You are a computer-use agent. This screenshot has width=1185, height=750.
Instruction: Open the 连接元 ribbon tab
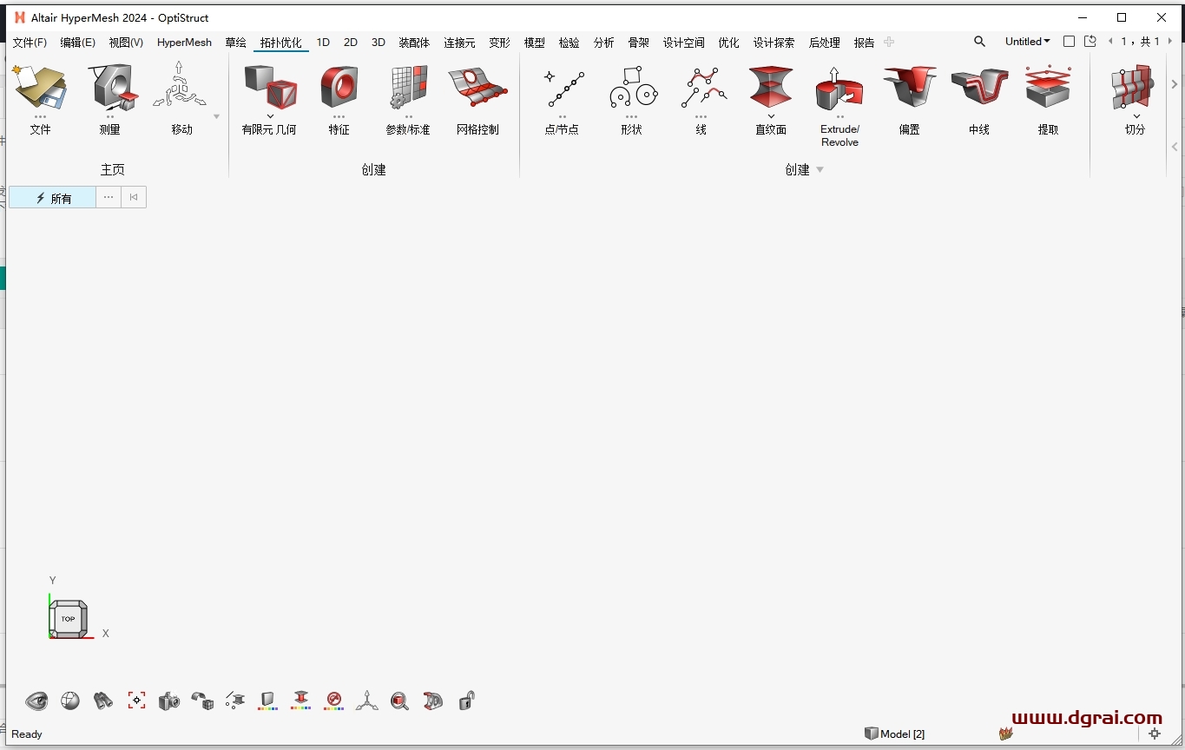(x=459, y=43)
